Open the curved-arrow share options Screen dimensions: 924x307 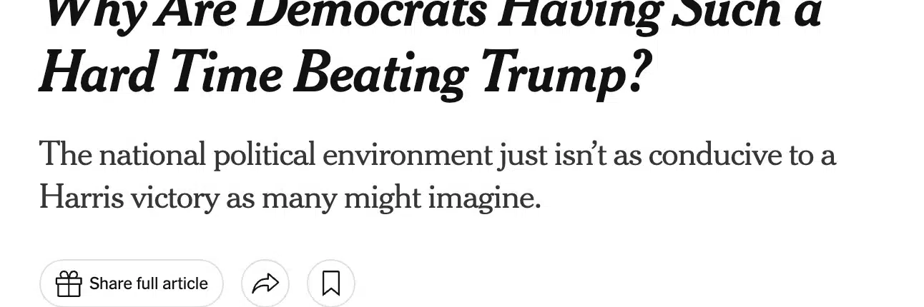(265, 283)
